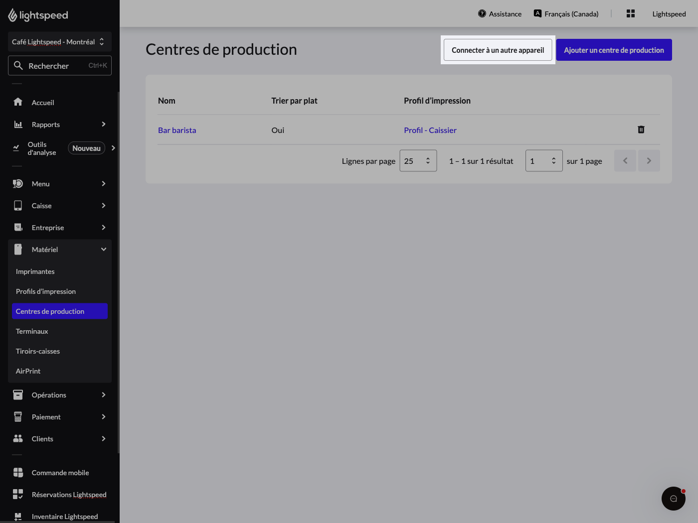Click the Centres de production page heading
The image size is (698, 523).
click(221, 49)
